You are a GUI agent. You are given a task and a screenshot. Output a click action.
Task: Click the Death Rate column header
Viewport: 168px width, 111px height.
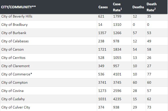152,7
